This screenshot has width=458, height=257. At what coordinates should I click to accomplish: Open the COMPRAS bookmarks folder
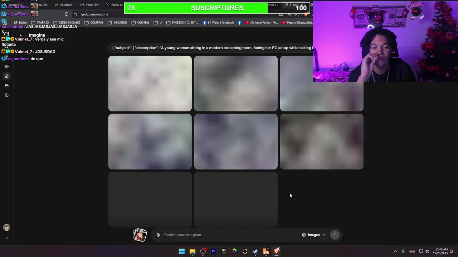coord(94,22)
